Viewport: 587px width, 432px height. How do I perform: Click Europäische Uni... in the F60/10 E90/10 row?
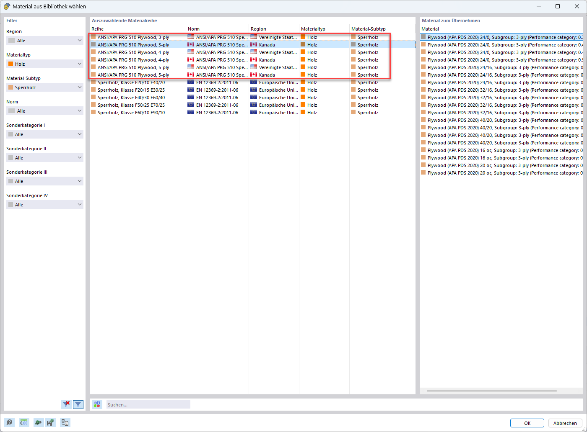278,113
